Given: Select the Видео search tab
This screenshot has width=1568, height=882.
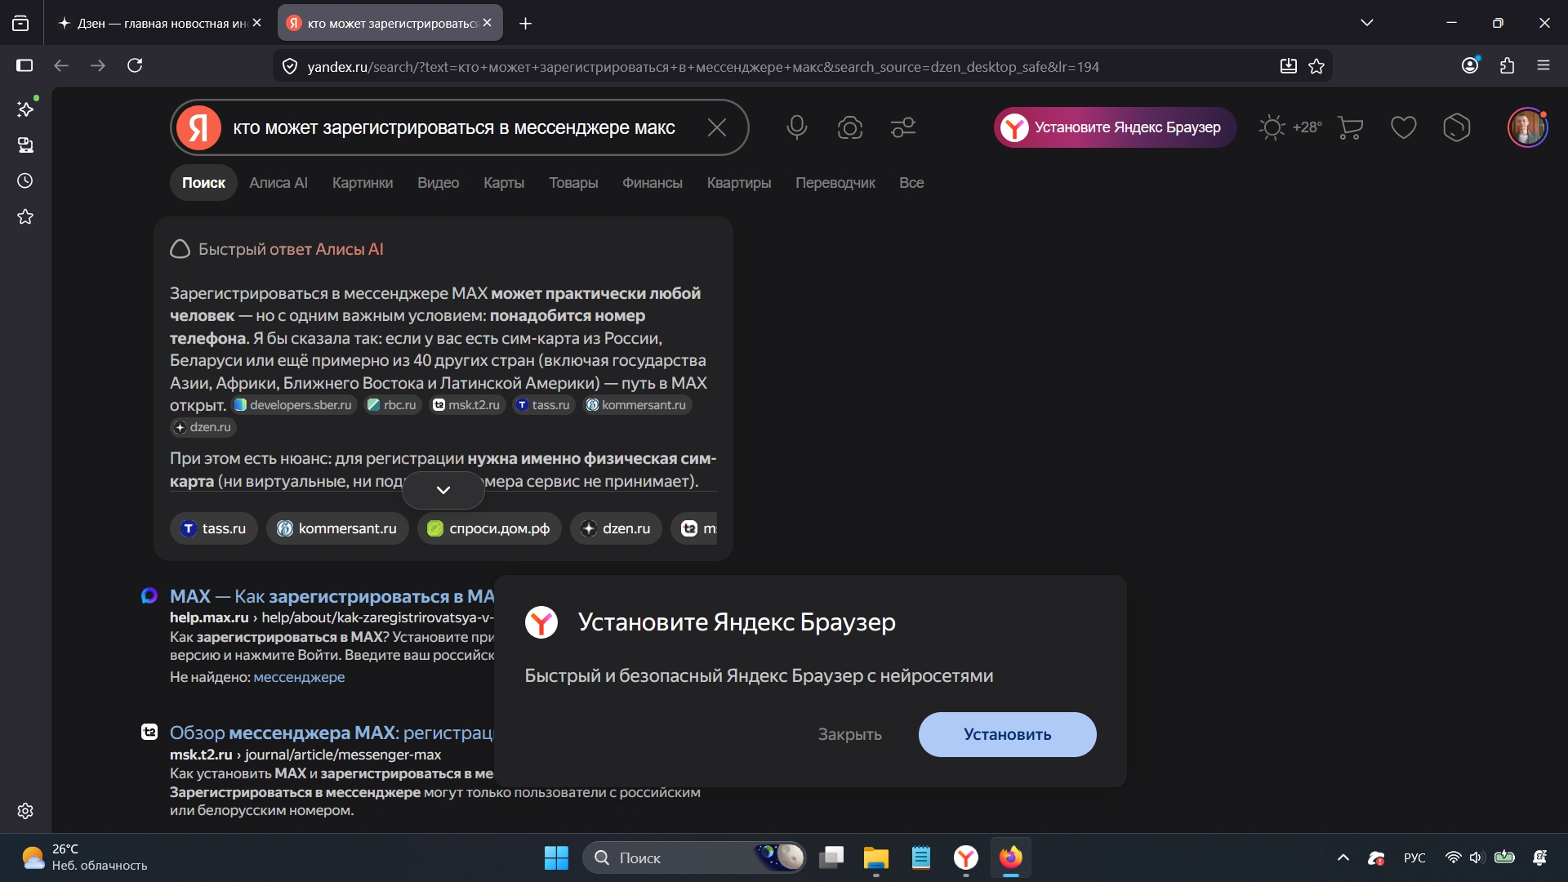Looking at the screenshot, I should [439, 183].
